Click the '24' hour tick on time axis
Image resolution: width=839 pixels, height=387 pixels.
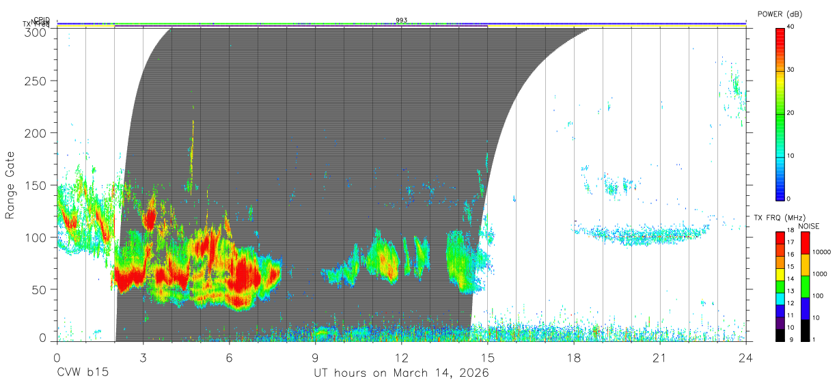[x=746, y=357]
